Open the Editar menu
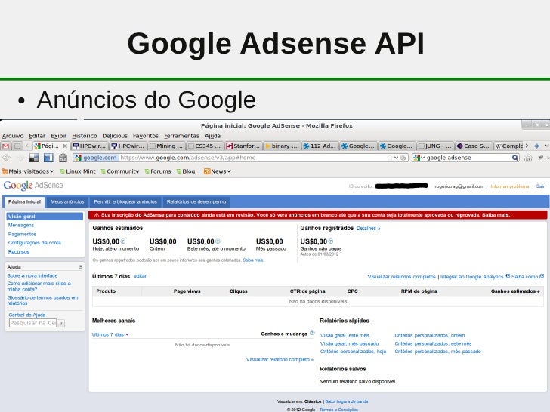Viewport: 550px width, 412px height. [x=37, y=136]
